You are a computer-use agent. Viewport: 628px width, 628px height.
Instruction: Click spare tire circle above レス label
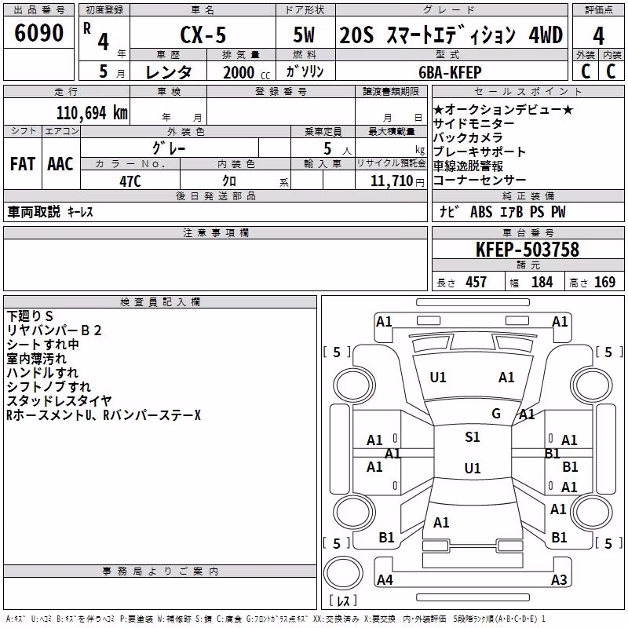[x=343, y=573]
